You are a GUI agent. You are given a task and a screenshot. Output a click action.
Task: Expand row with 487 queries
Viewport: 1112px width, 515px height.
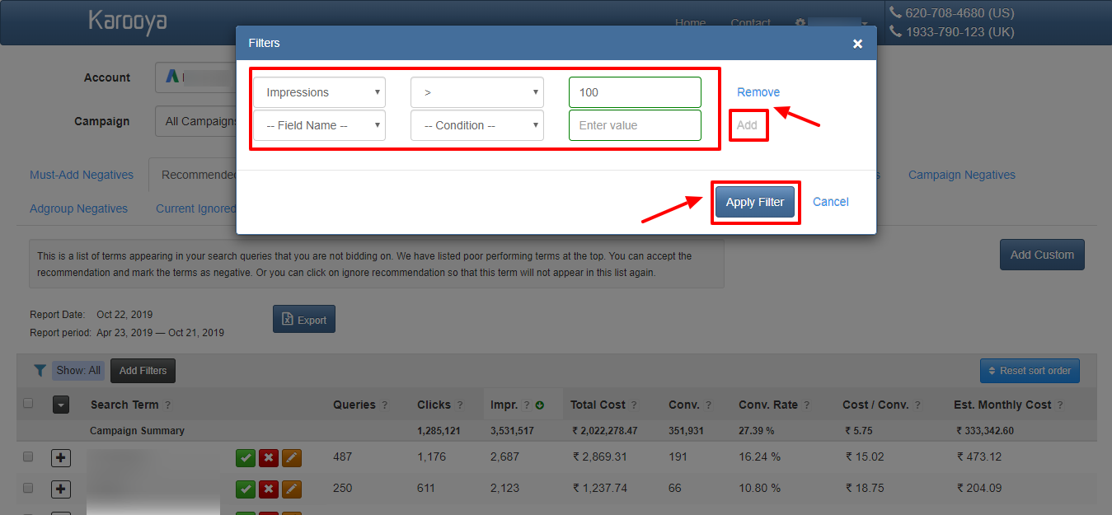coord(61,458)
